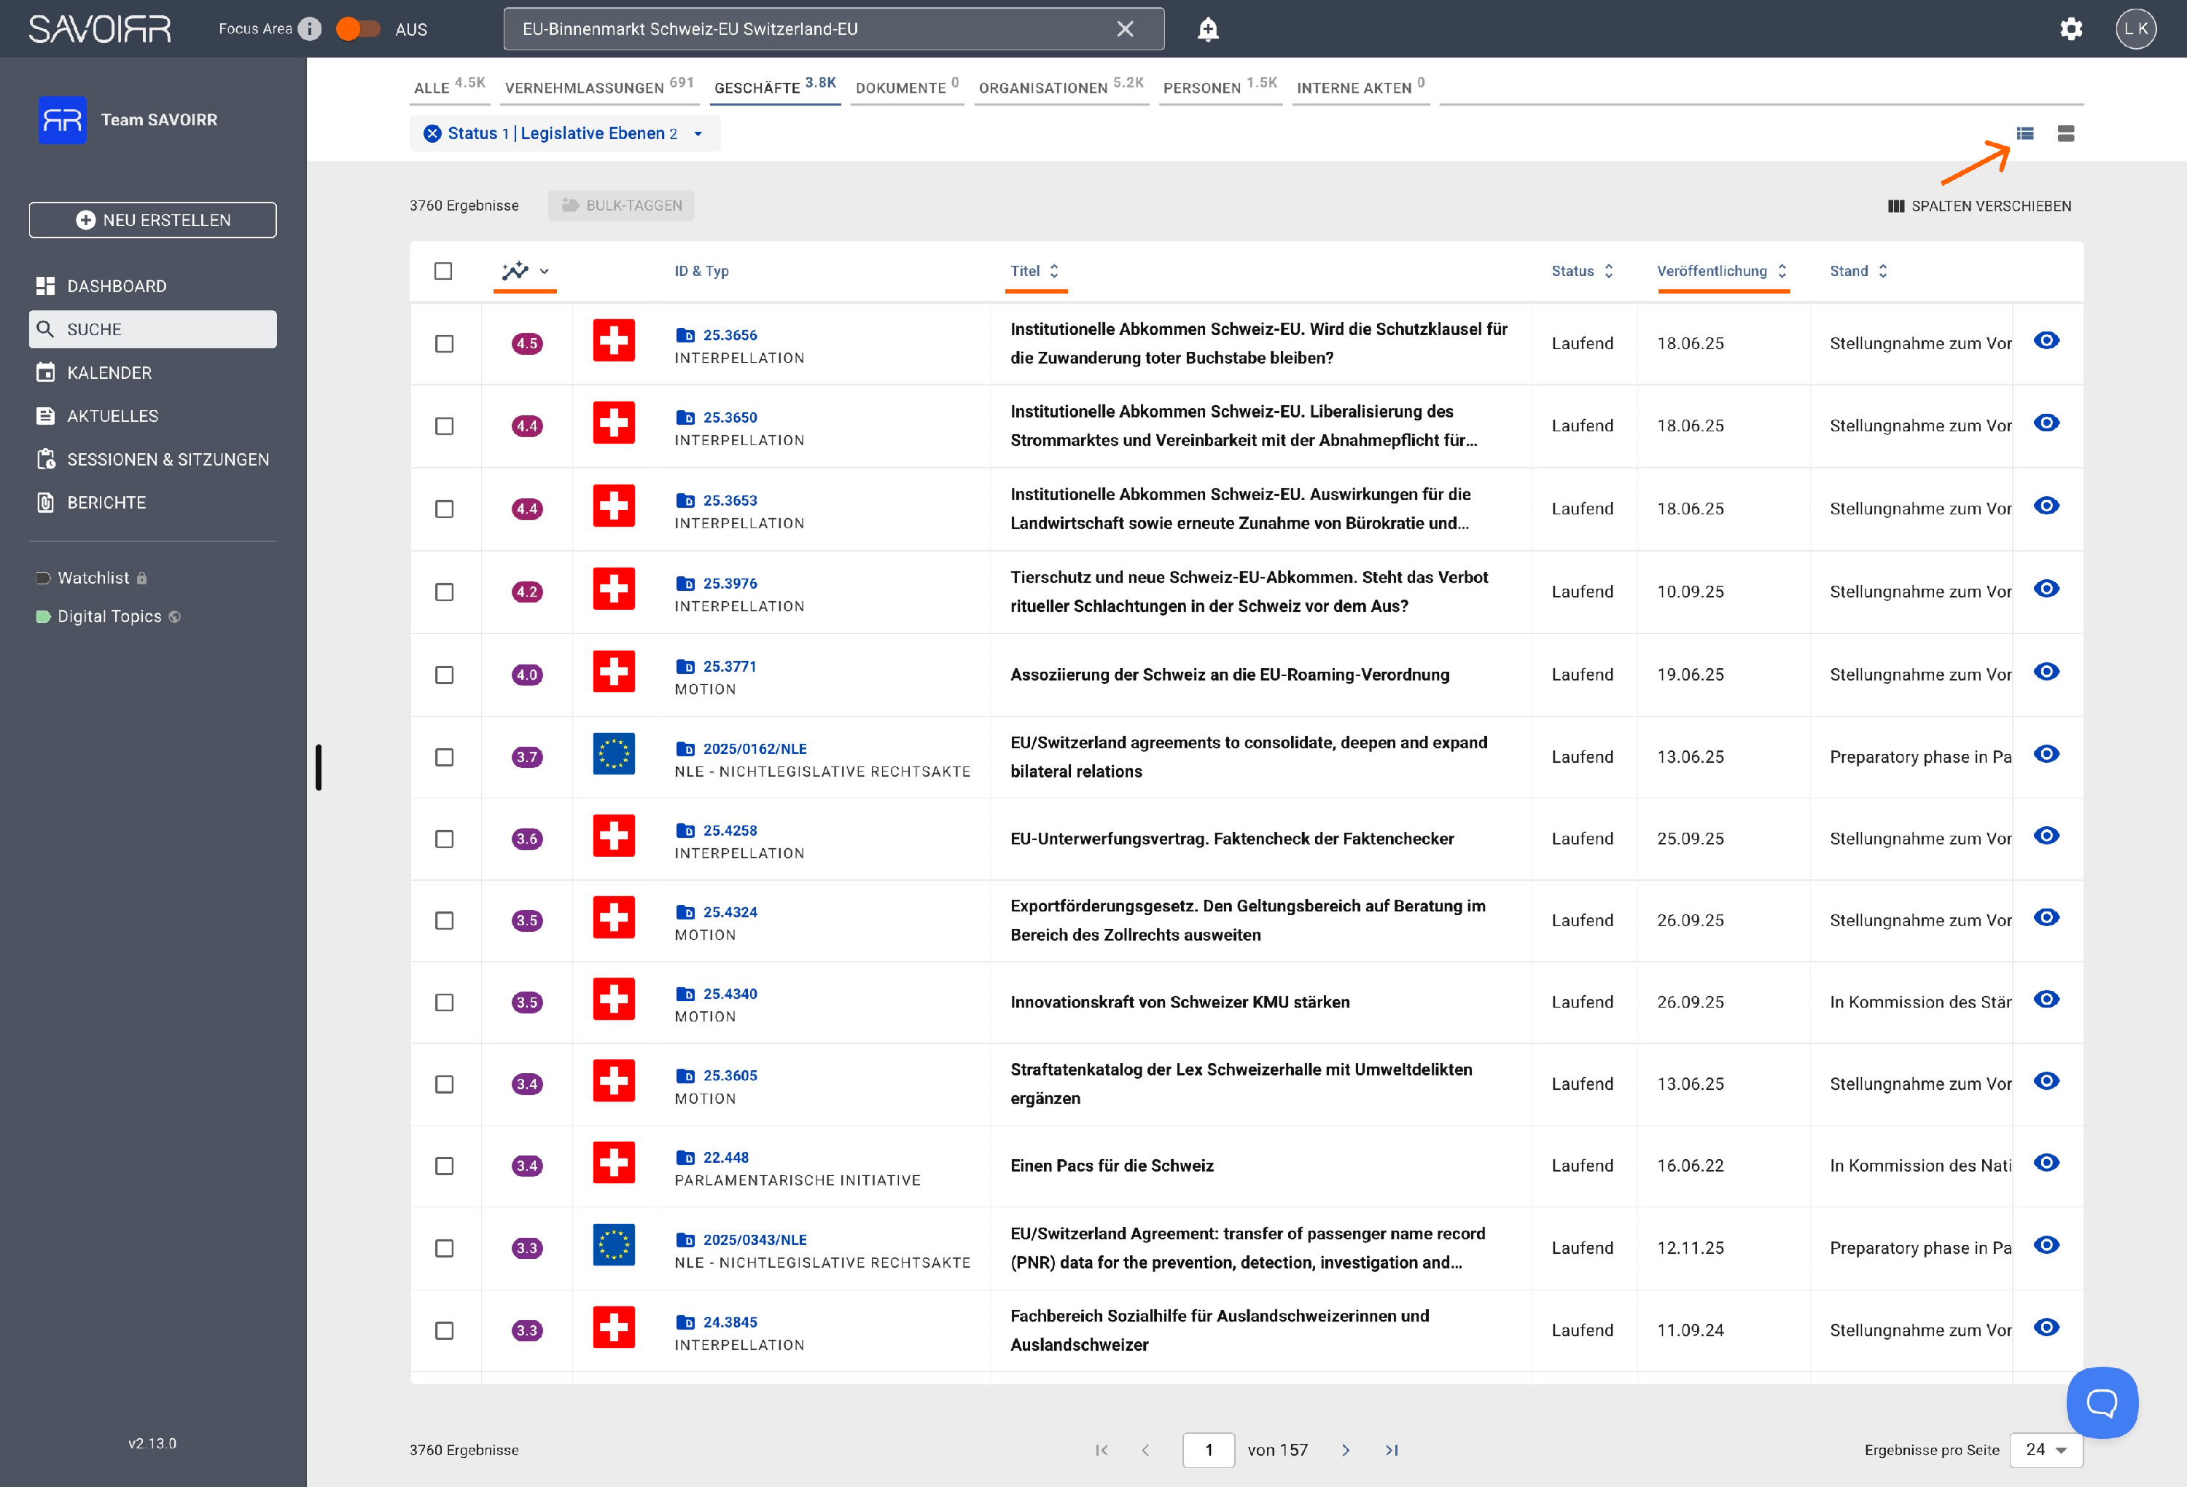Click the Neu Erstellen button
The height and width of the screenshot is (1487, 2187).
152,220
